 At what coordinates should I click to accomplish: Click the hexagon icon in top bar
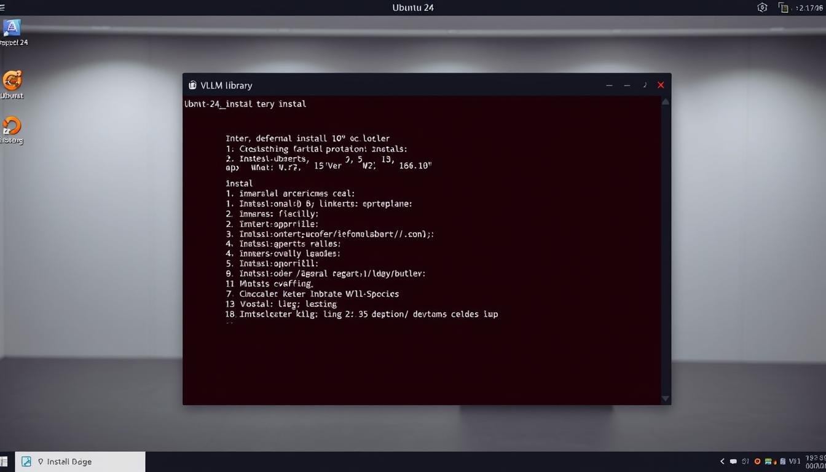(762, 7)
